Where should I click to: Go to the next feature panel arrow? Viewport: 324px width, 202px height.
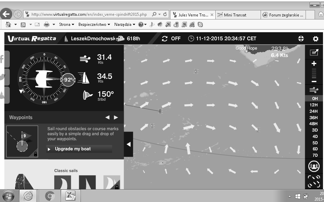(x=116, y=117)
